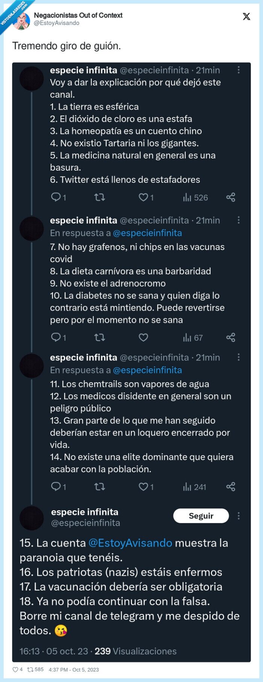Toggle the like heart on the first tweet
Screen dimensions: 263x682
point(144,197)
